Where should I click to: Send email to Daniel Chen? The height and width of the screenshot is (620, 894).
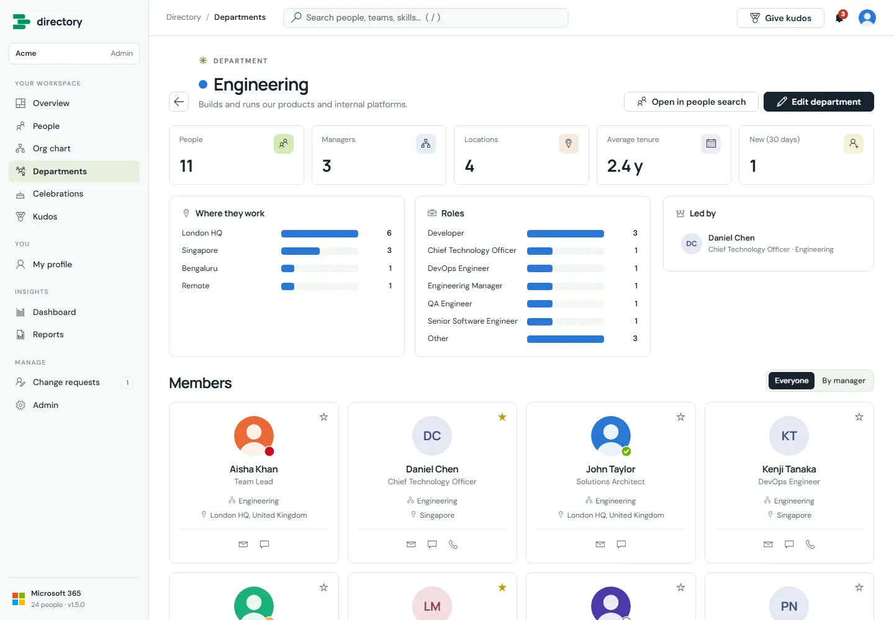tap(411, 544)
